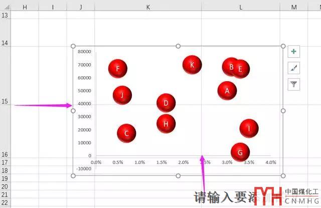Click bubble labeled D

click(166, 103)
